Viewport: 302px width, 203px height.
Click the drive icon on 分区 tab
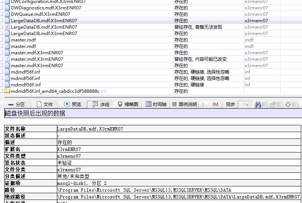pyautogui.click(x=11, y=105)
